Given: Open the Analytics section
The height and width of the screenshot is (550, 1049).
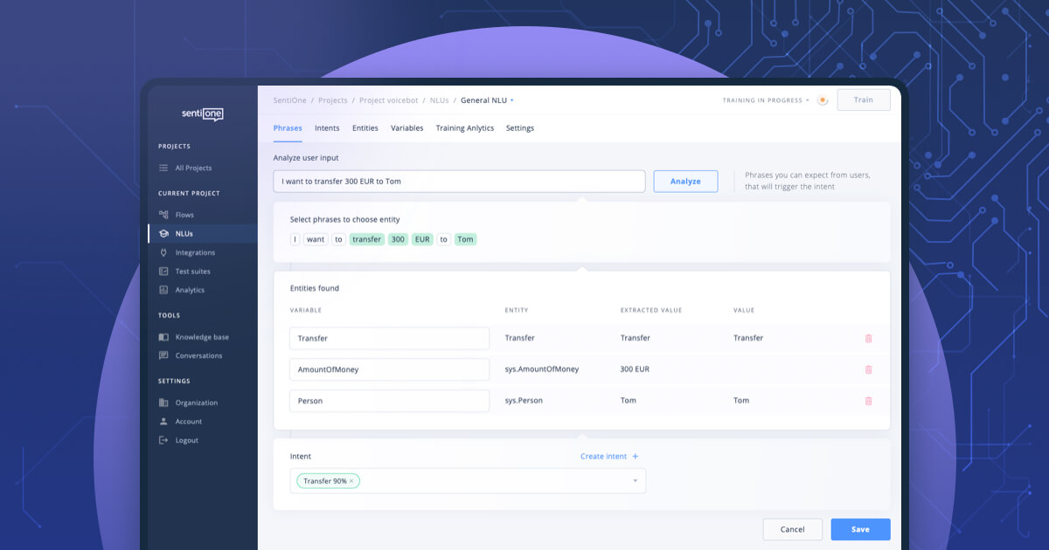Looking at the screenshot, I should point(187,289).
